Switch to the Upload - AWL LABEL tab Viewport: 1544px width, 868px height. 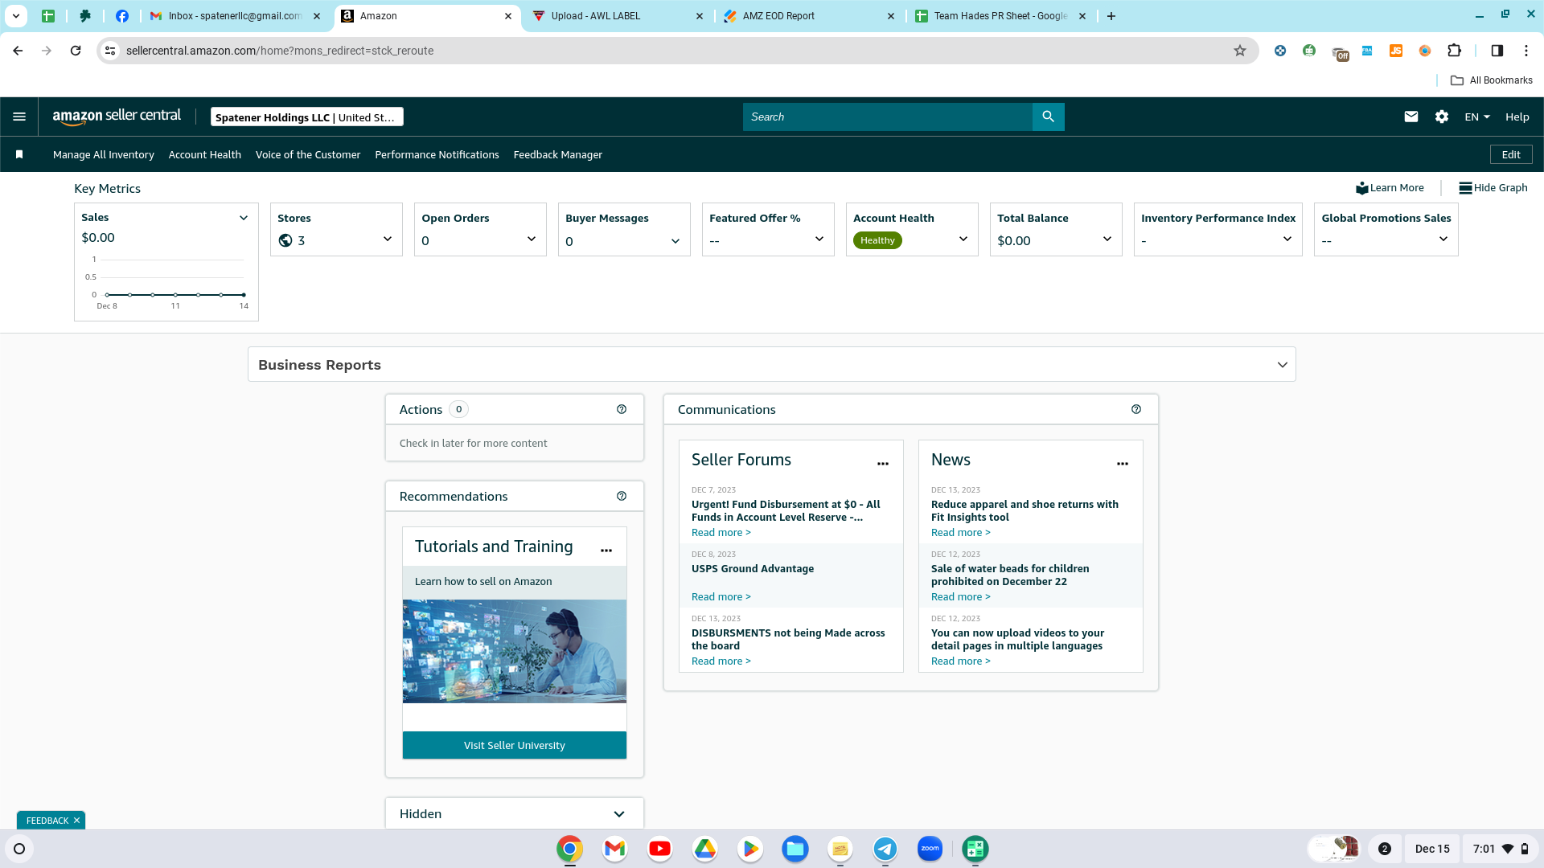click(x=616, y=16)
